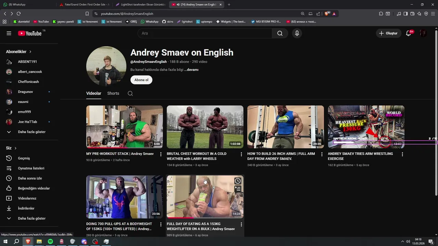Open options for 26 INCH ARMS video
The height and width of the screenshot is (246, 438).
tap(322, 154)
